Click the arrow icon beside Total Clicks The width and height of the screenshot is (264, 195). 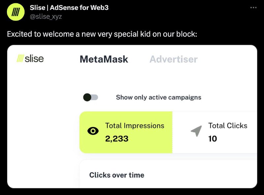click(x=196, y=131)
